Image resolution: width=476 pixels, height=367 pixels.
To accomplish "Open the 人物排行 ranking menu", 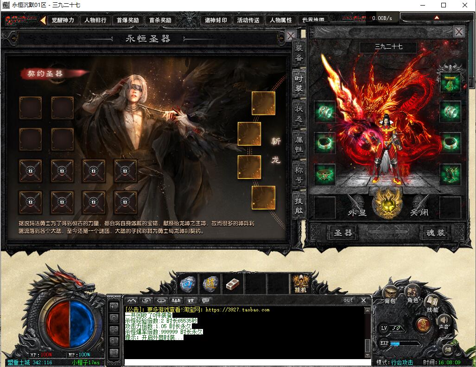I will tap(95, 20).
